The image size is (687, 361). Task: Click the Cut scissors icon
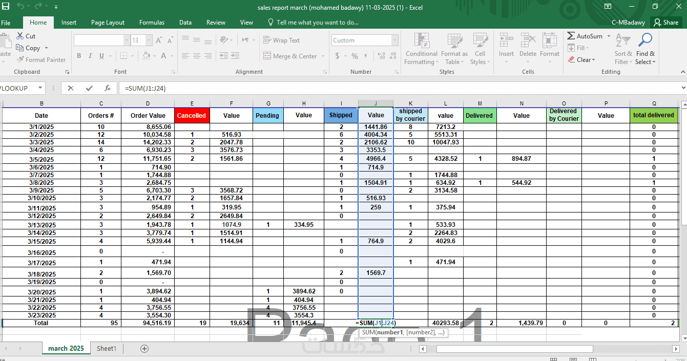point(20,36)
